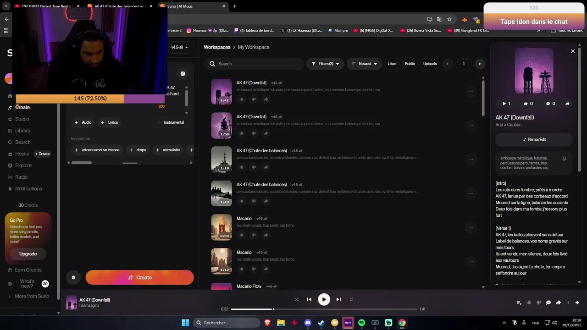Screen dimensions: 587x330
Task: Play the current track in player bar
Action: tap(324, 299)
